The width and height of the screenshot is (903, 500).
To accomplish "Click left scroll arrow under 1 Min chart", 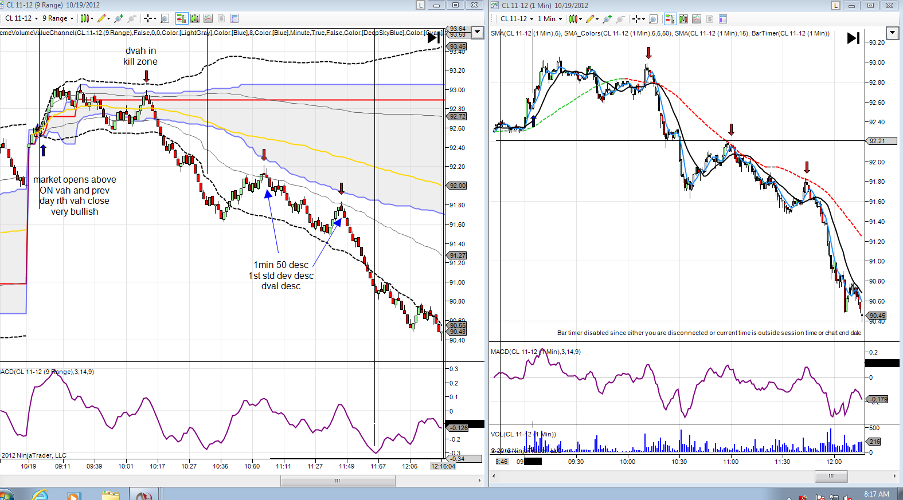I will pos(494,476).
